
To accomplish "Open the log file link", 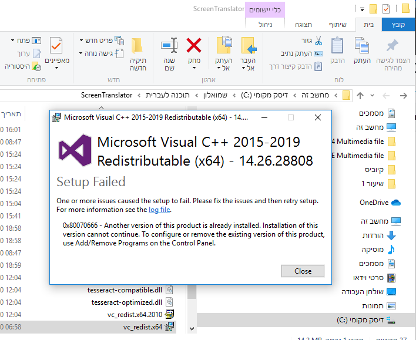I will 159,210.
